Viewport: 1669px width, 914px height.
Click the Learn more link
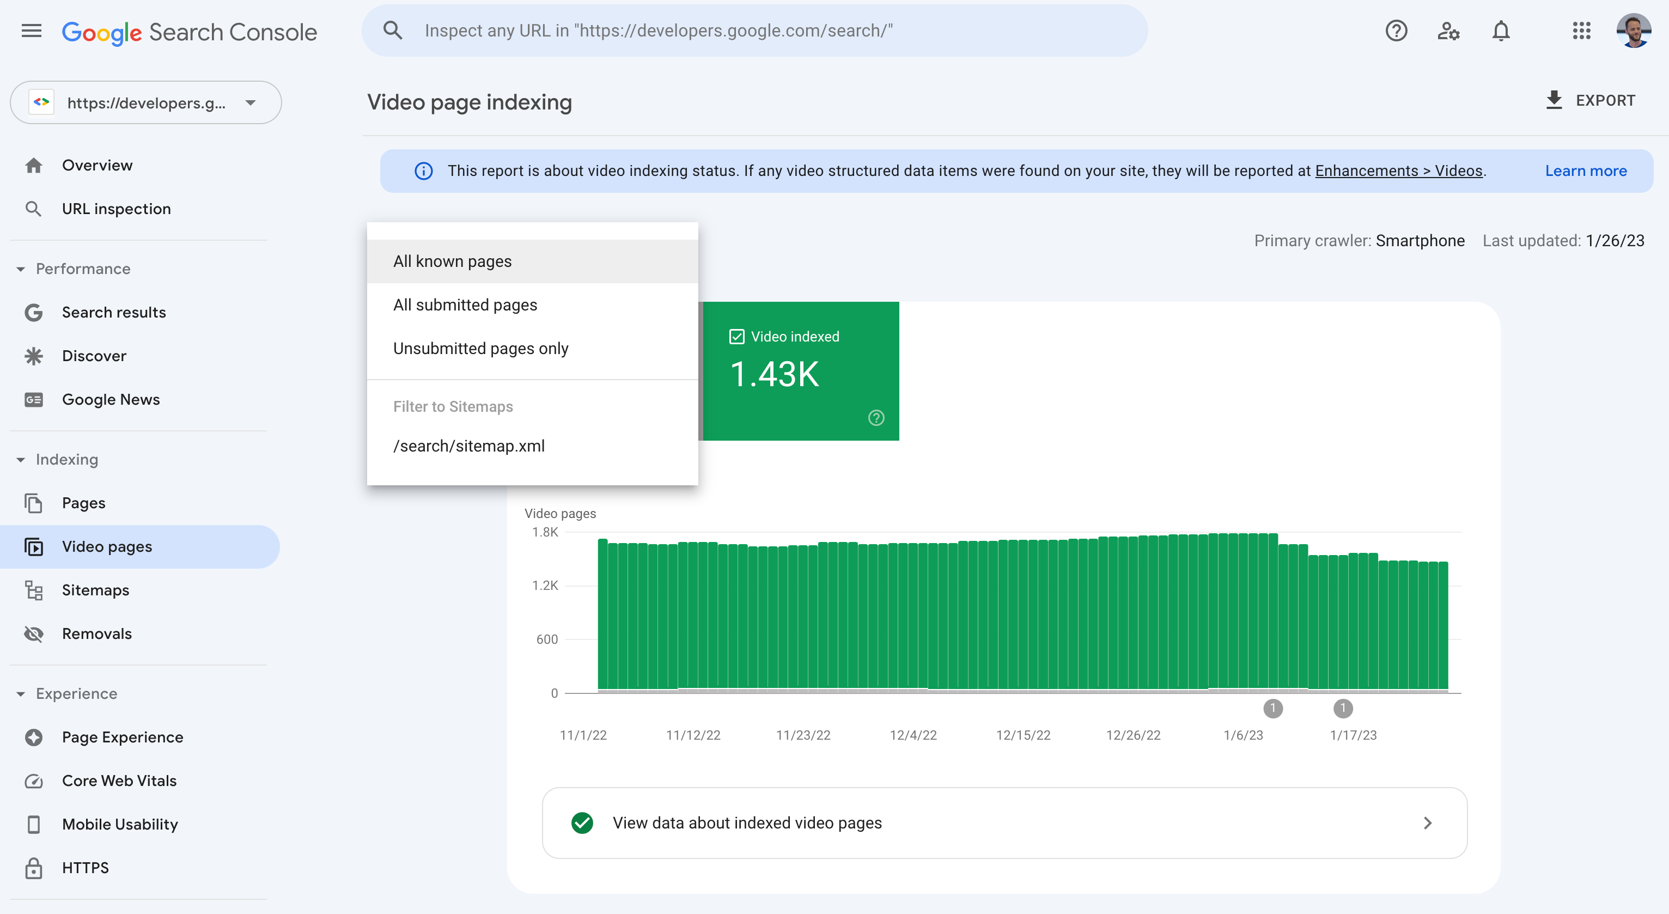click(x=1586, y=170)
